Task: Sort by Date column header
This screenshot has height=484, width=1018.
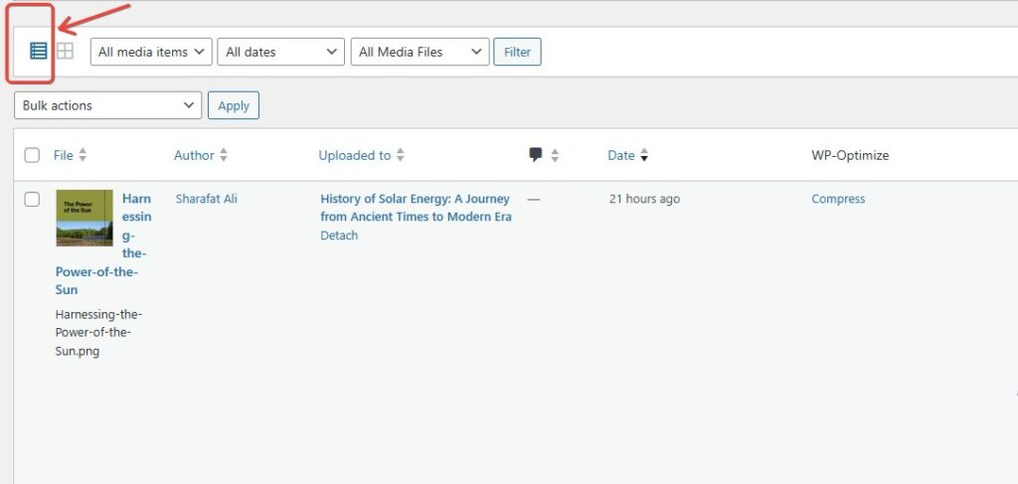Action: pos(620,155)
